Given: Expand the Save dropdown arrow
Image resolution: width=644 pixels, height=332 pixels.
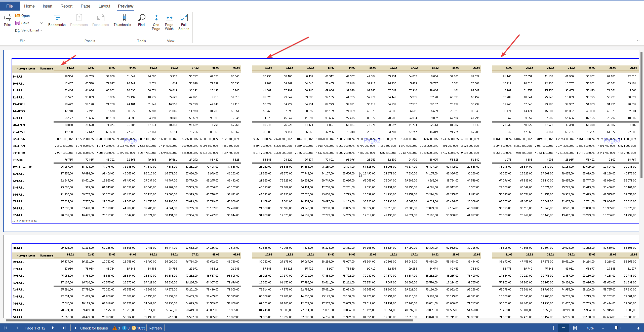Looking at the screenshot, I should [42, 23].
